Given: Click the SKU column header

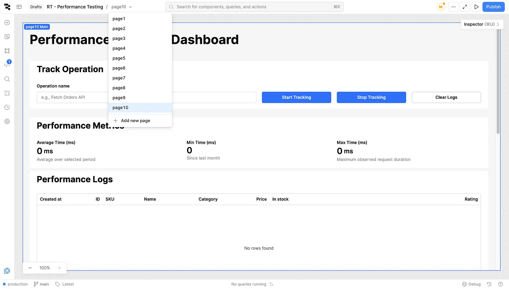Looking at the screenshot, I should tap(110, 199).
